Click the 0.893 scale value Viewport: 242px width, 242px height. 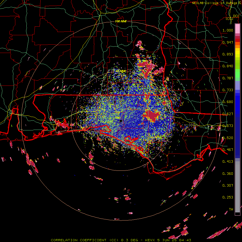(x=228, y=54)
